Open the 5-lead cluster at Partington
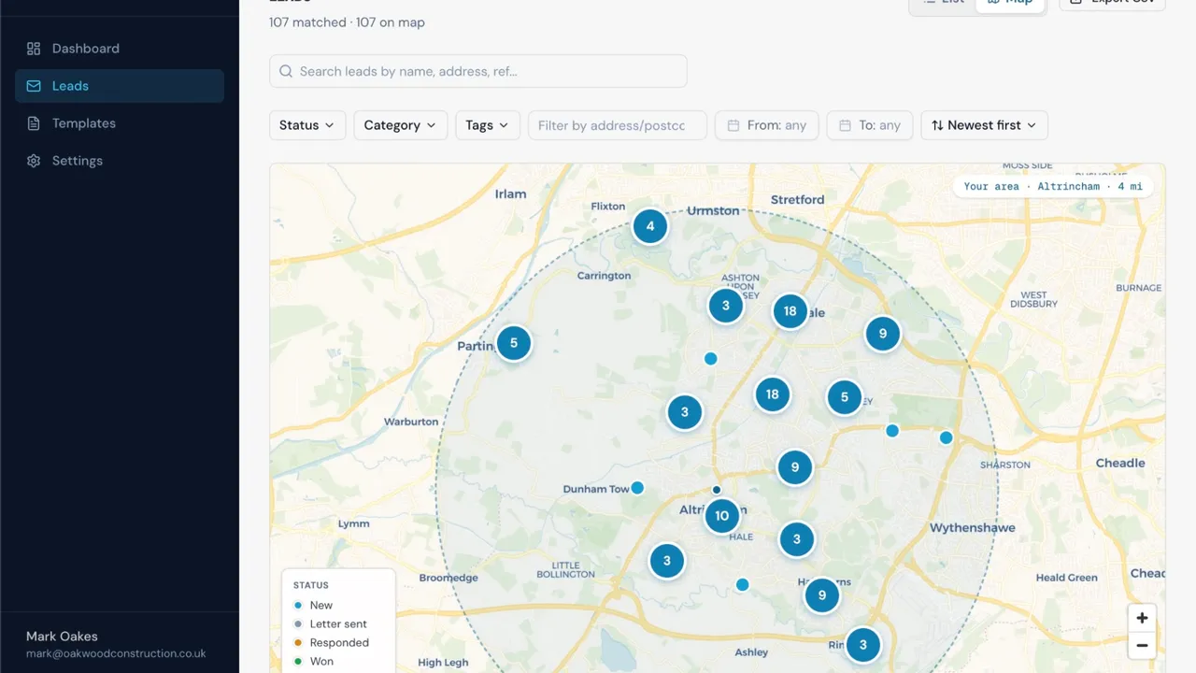Viewport: 1196px width, 673px height. pos(514,343)
